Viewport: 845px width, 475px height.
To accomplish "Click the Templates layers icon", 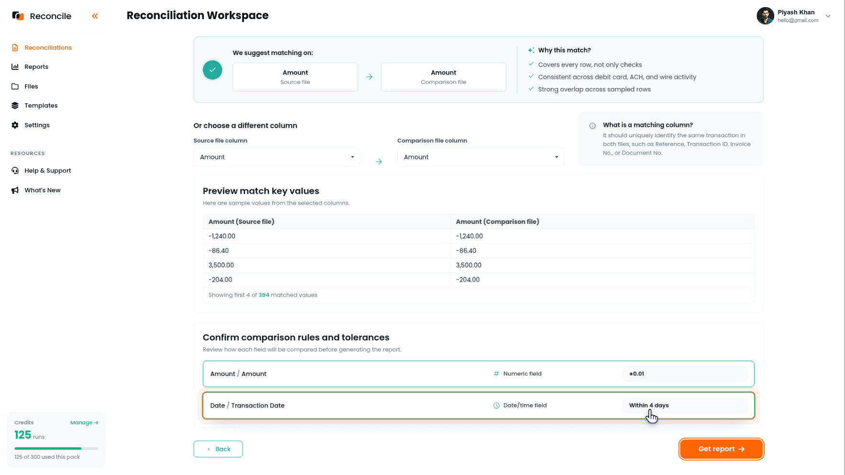I will [15, 106].
